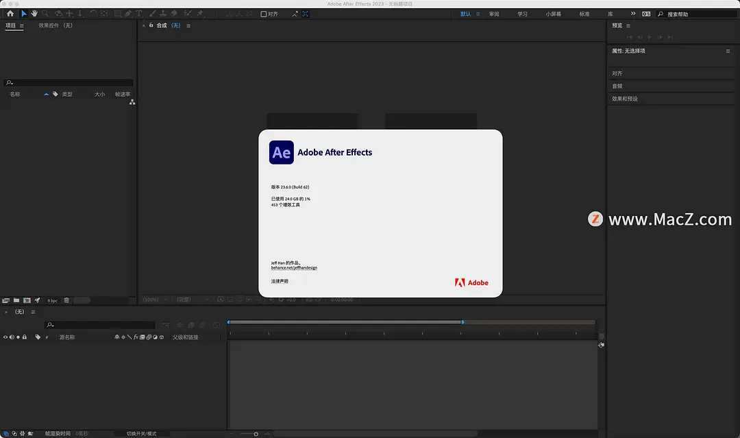The height and width of the screenshot is (438, 740).
Task: Click the workspace reset panel icon
Action: (x=646, y=14)
